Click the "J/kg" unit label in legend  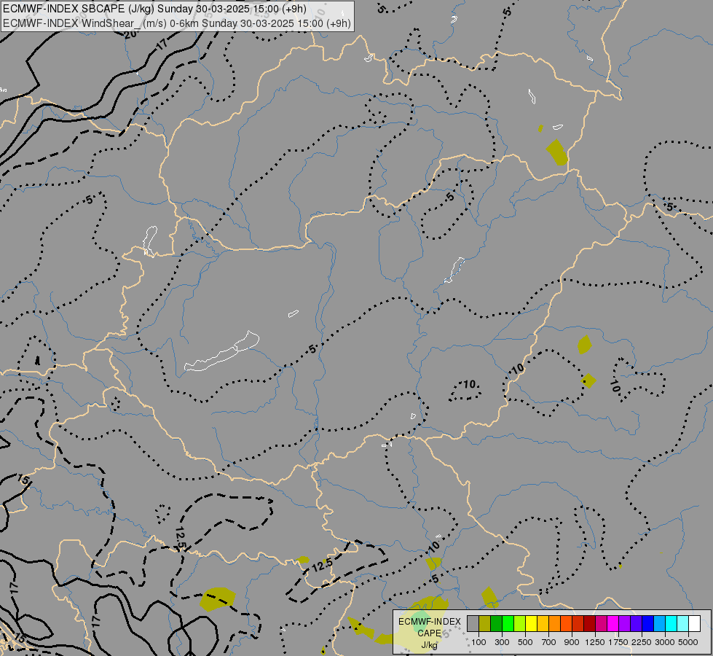(430, 645)
